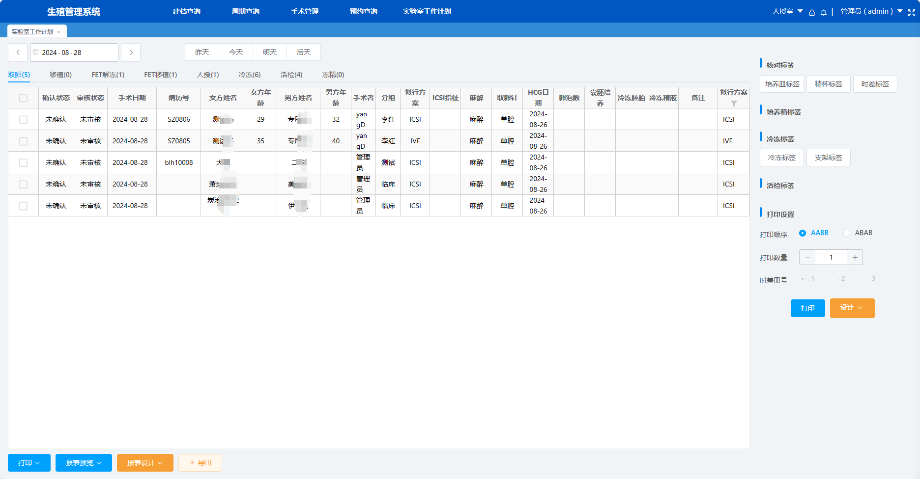The width and height of the screenshot is (920, 479).
Task: Click the 今天 button
Action: (236, 52)
